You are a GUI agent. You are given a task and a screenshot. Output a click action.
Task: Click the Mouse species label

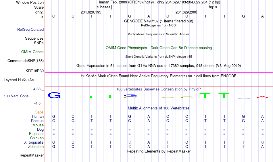click(38, 125)
